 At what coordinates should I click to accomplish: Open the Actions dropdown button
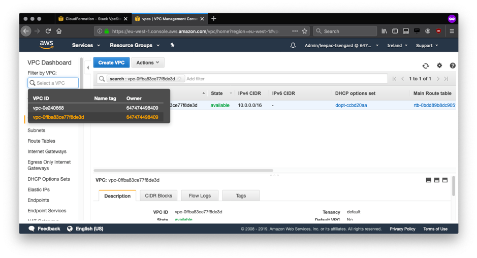coord(148,62)
